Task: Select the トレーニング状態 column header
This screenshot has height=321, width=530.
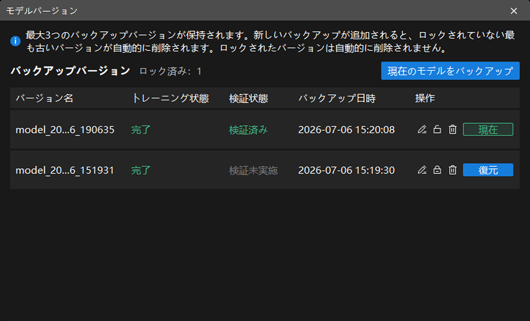Action: coord(170,98)
